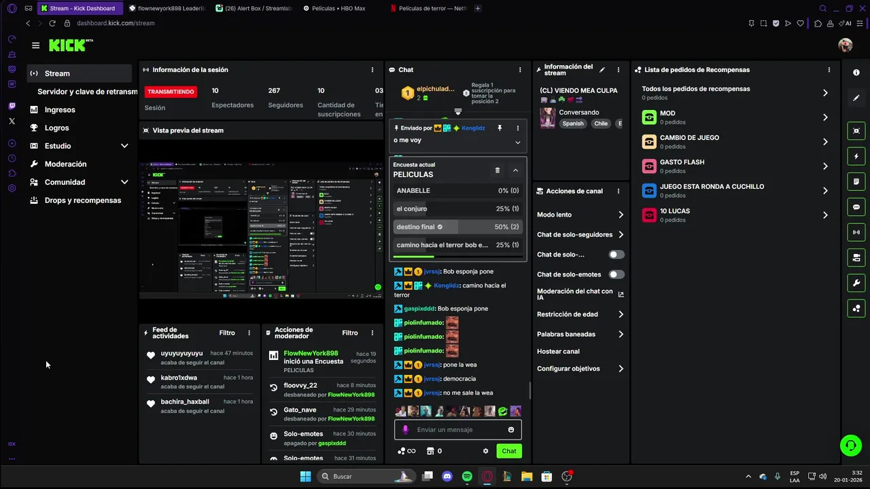Click the pencil icon in right sidebar
Image resolution: width=870 pixels, height=489 pixels.
tap(856, 98)
